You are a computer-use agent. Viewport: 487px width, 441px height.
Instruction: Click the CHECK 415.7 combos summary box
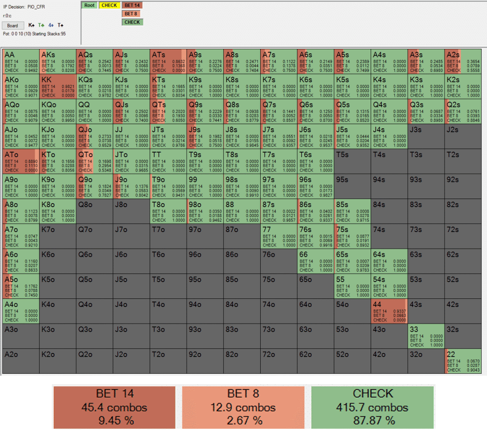[372, 407]
